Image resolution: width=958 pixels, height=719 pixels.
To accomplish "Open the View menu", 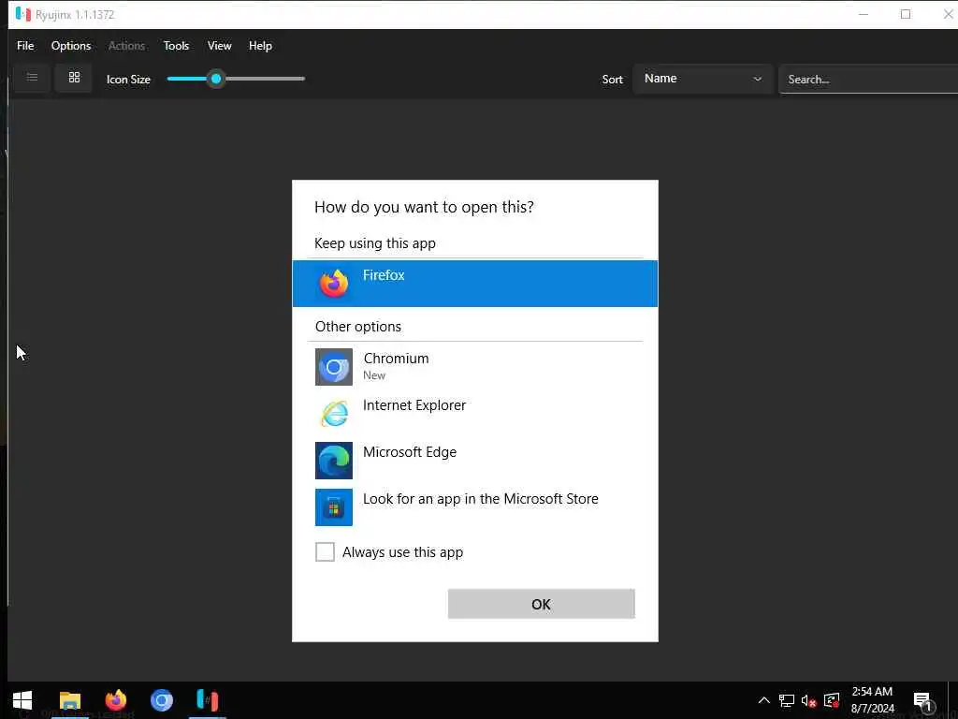I will click(x=219, y=46).
